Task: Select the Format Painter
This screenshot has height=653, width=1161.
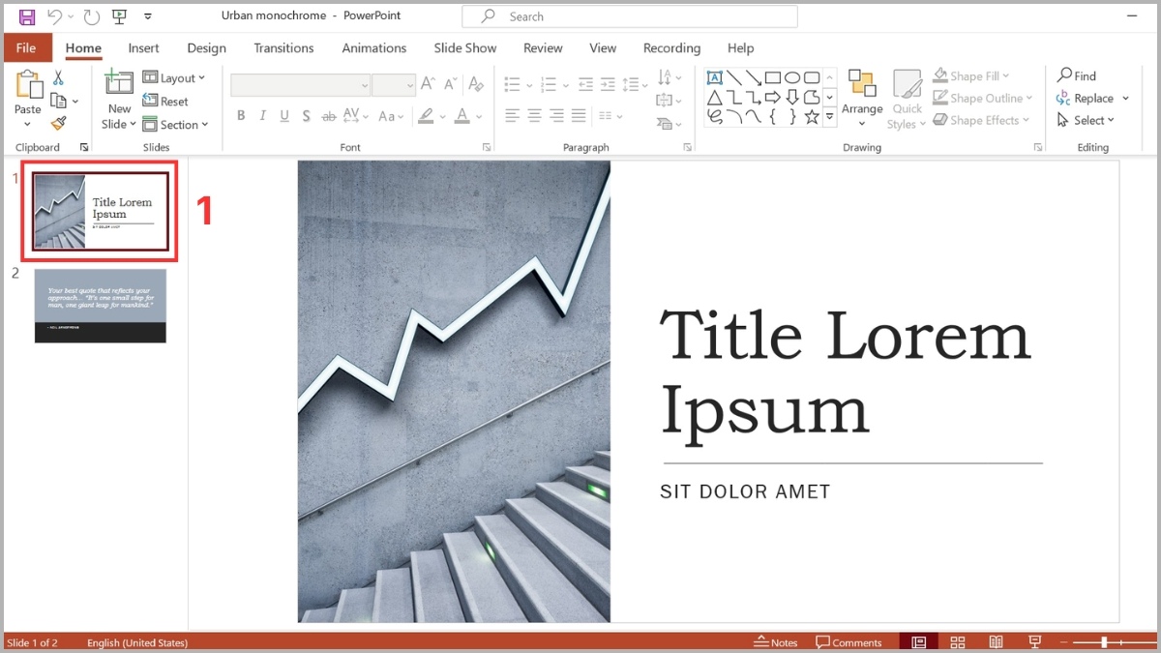Action: [x=58, y=122]
